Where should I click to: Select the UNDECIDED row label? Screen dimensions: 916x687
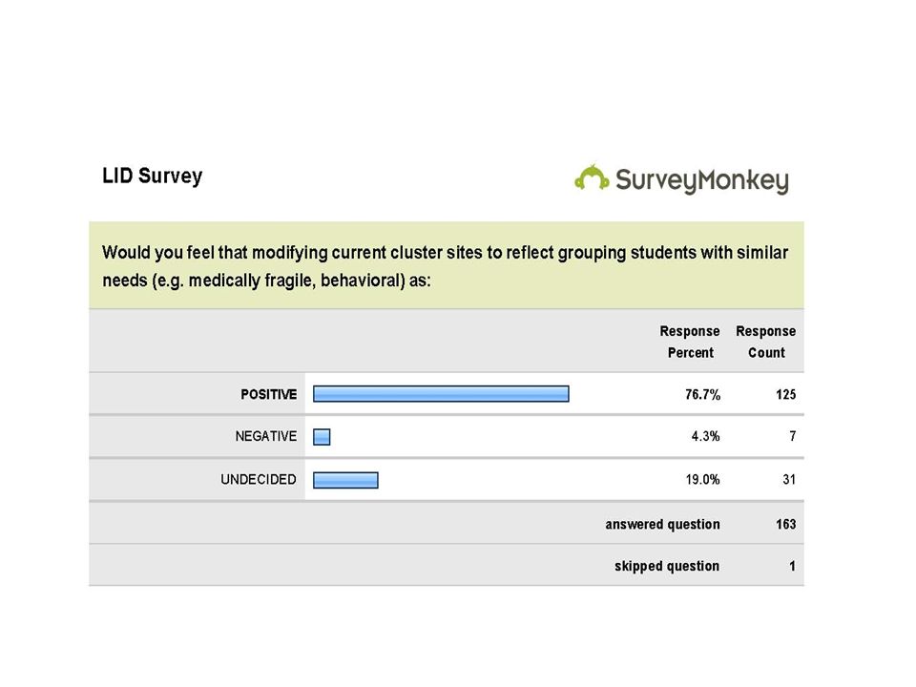click(259, 480)
